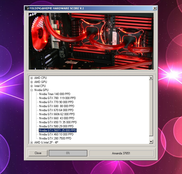Click the water-cooled PC banner image
The width and height of the screenshot is (182, 174).
point(91,41)
